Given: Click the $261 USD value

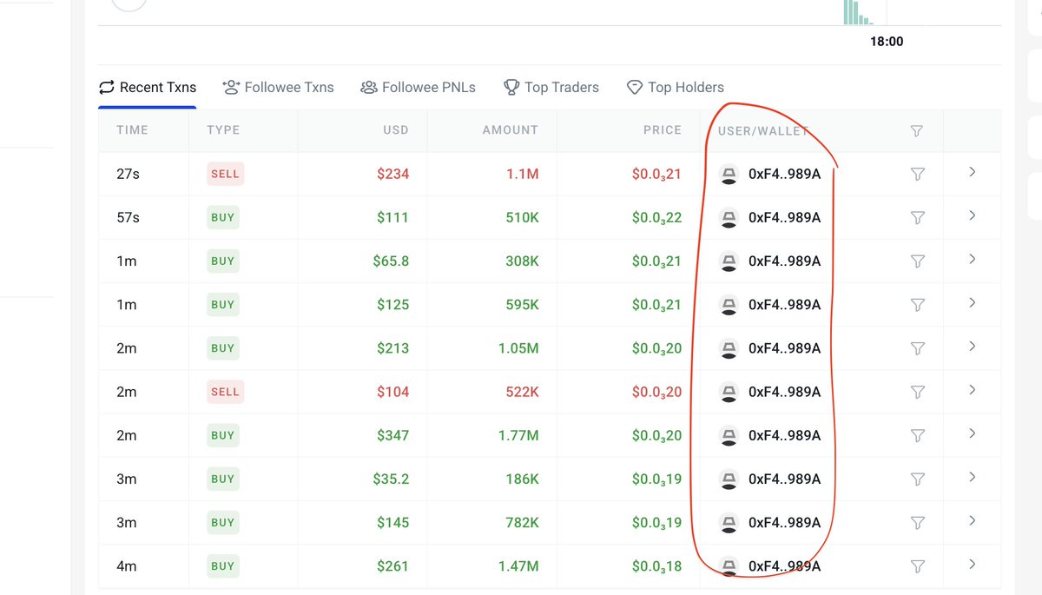Looking at the screenshot, I should point(392,566).
